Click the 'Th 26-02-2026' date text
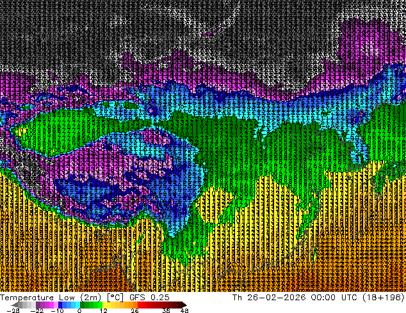This screenshot has height=313, width=406. (x=269, y=298)
